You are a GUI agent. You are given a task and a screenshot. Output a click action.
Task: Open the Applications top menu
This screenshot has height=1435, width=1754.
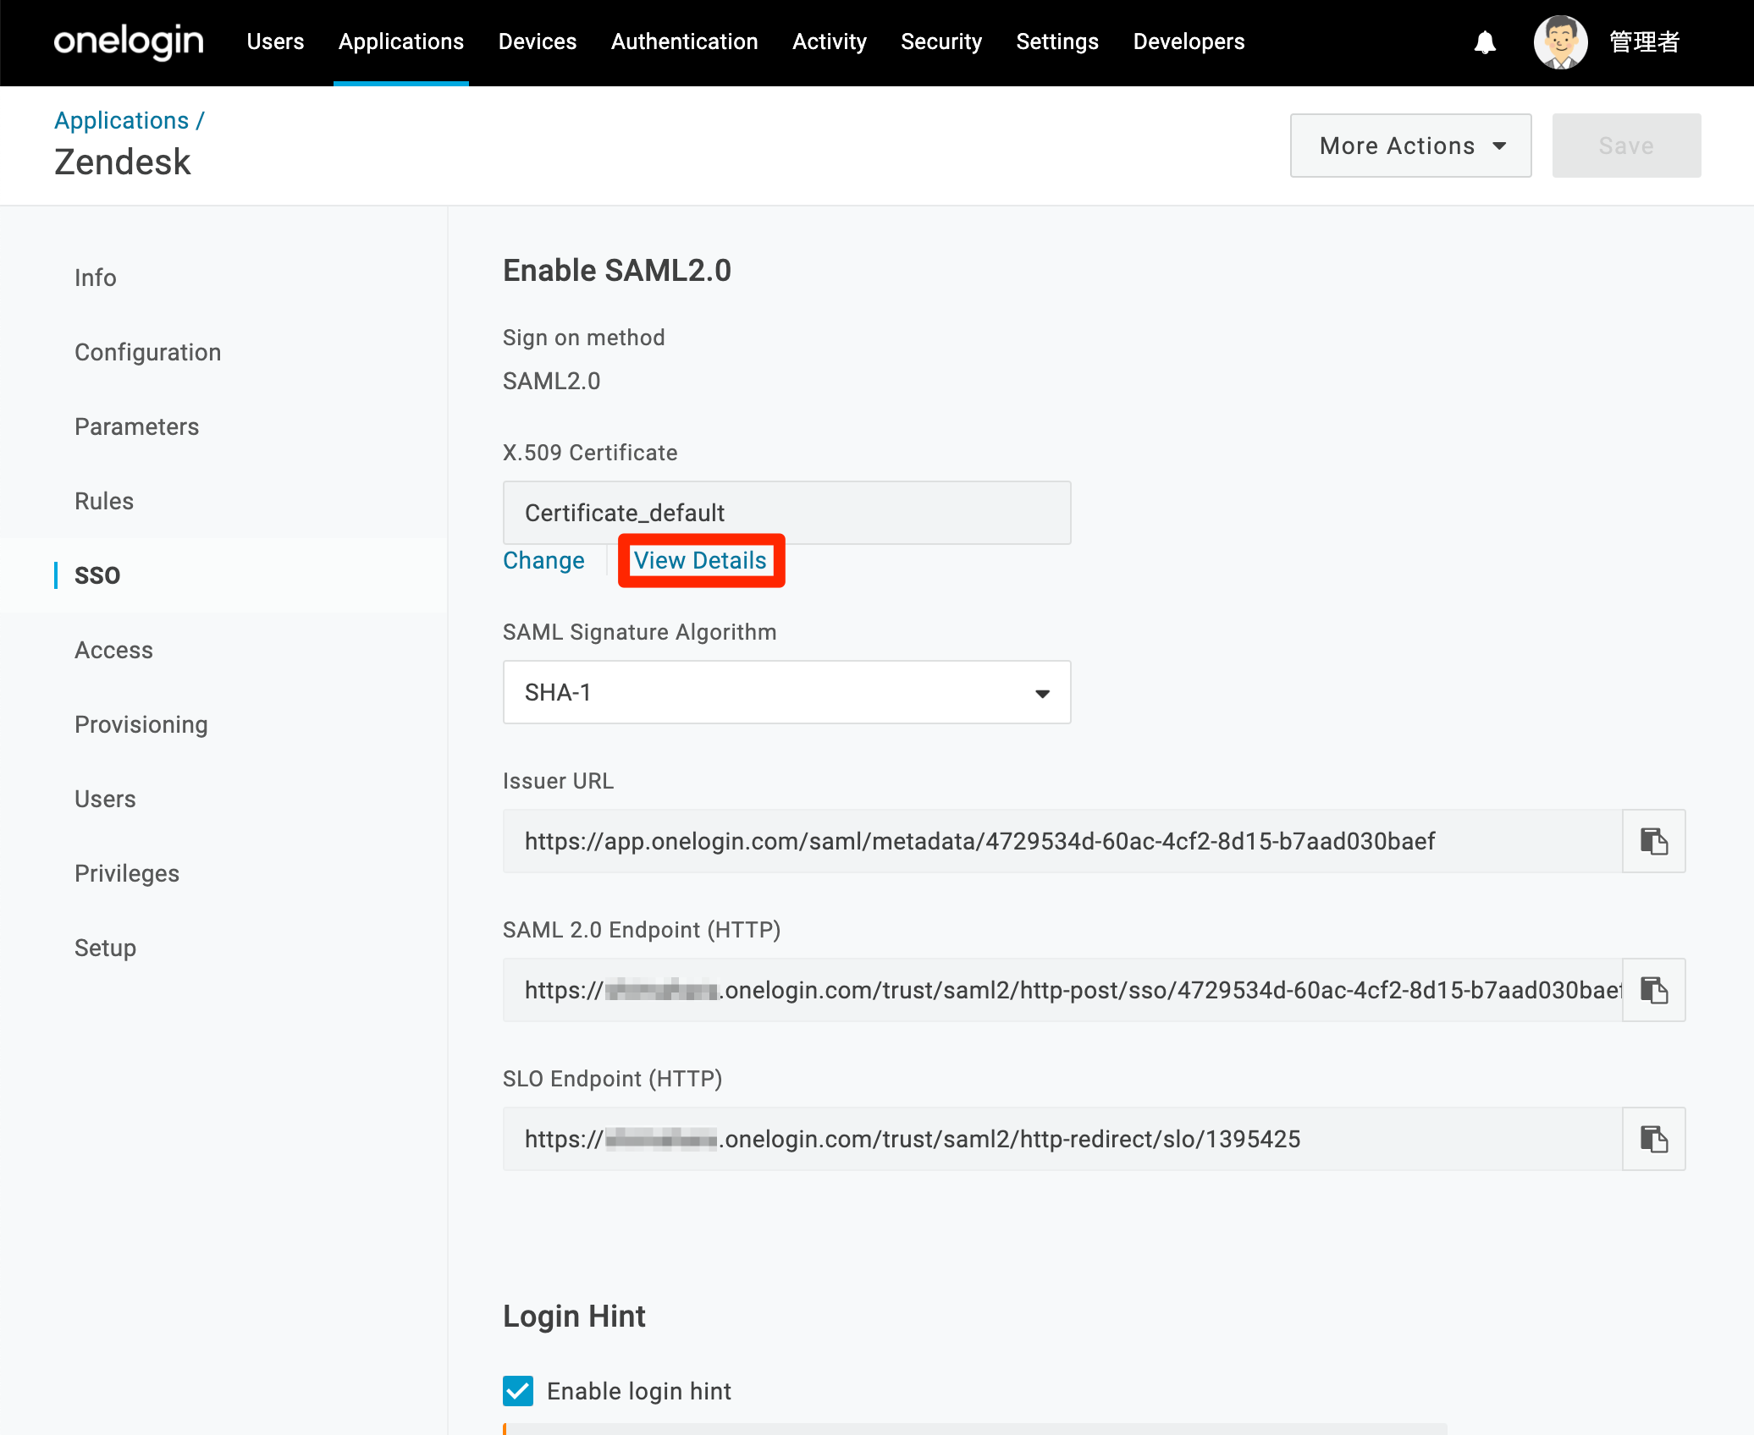point(401,41)
